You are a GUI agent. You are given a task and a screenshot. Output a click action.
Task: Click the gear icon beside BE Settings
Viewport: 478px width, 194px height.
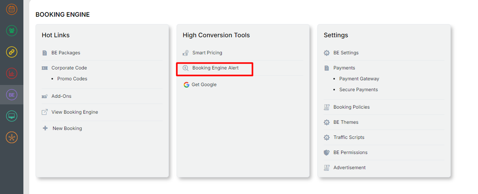[x=327, y=53]
